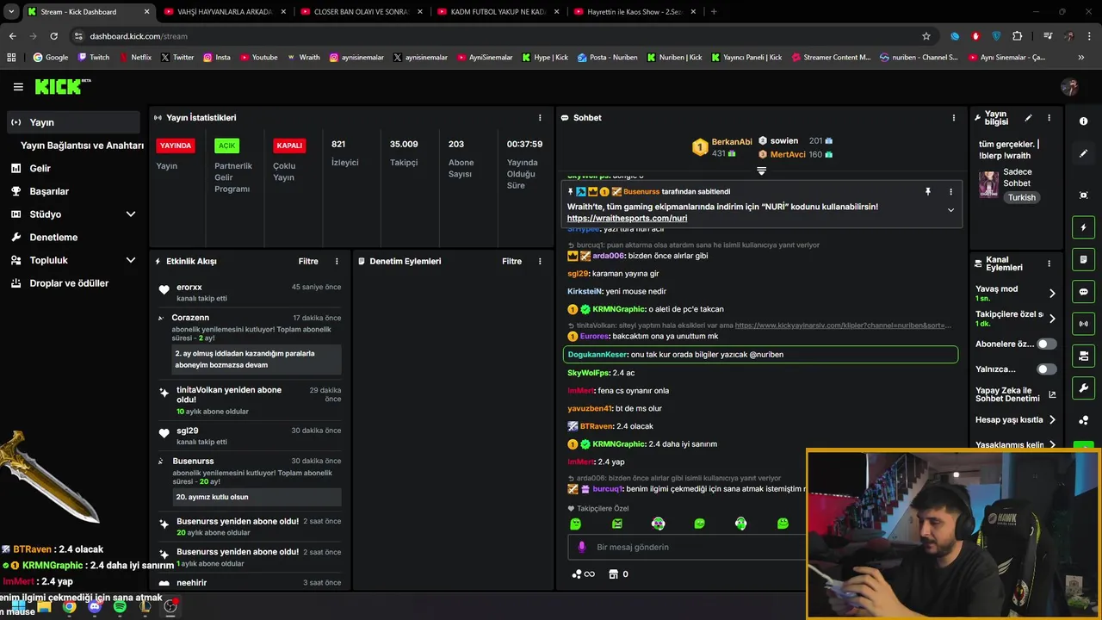Click the lightning bolt icon in right toolbar
The image size is (1102, 620).
coord(1083,227)
